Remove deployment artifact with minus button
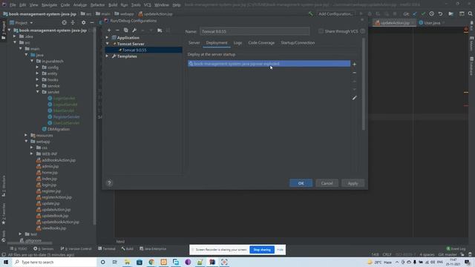475x267 pixels. click(x=355, y=73)
